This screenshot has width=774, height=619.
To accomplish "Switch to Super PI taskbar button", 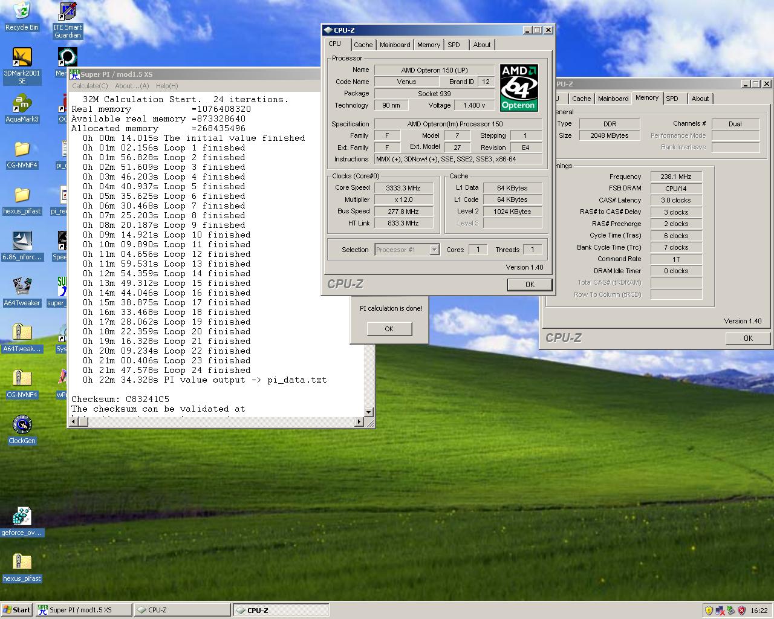I will (83, 610).
